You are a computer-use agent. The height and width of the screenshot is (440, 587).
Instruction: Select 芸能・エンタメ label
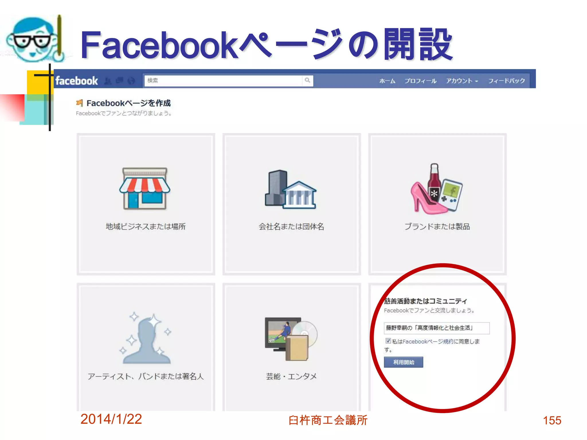(x=291, y=376)
